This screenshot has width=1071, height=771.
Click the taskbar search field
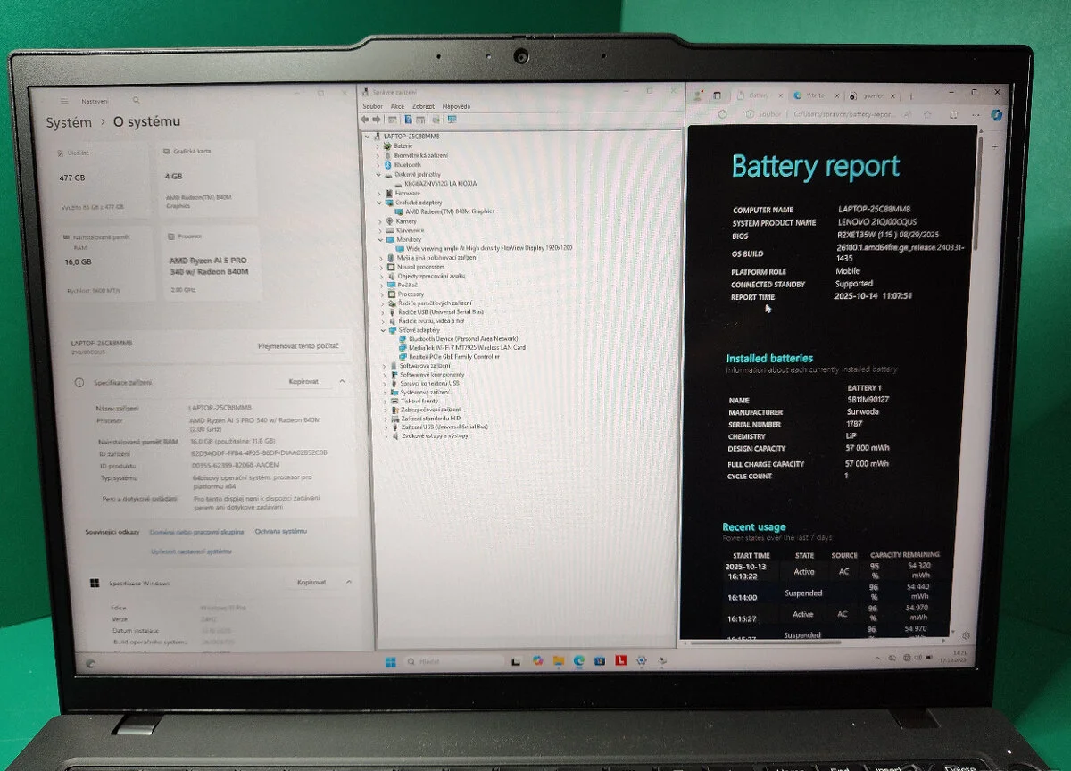point(446,661)
